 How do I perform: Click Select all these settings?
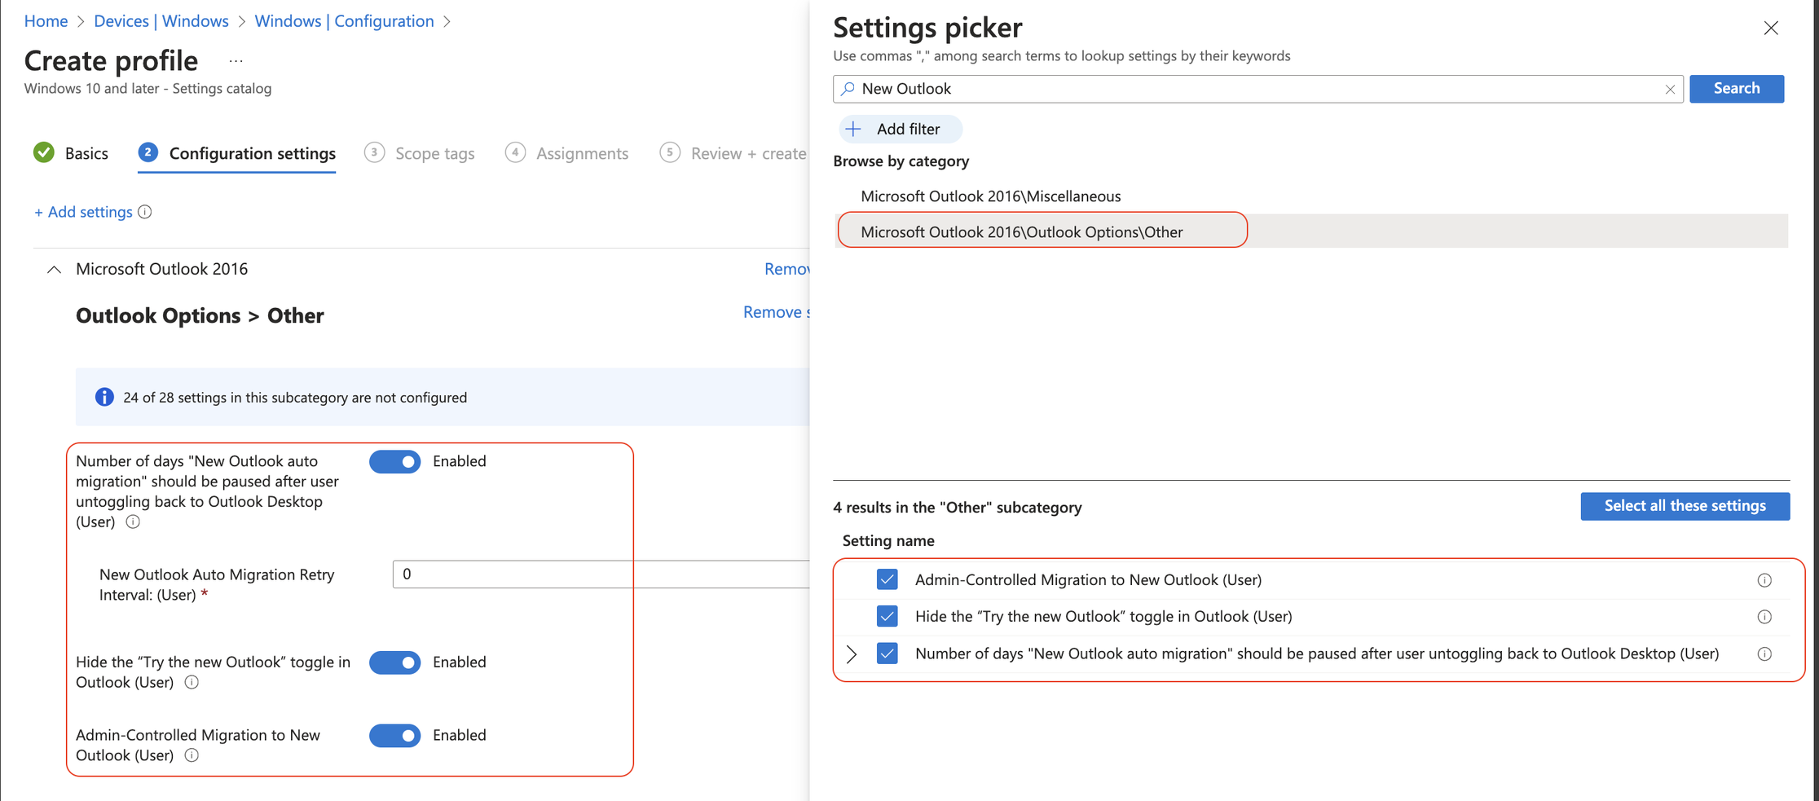pos(1685,506)
